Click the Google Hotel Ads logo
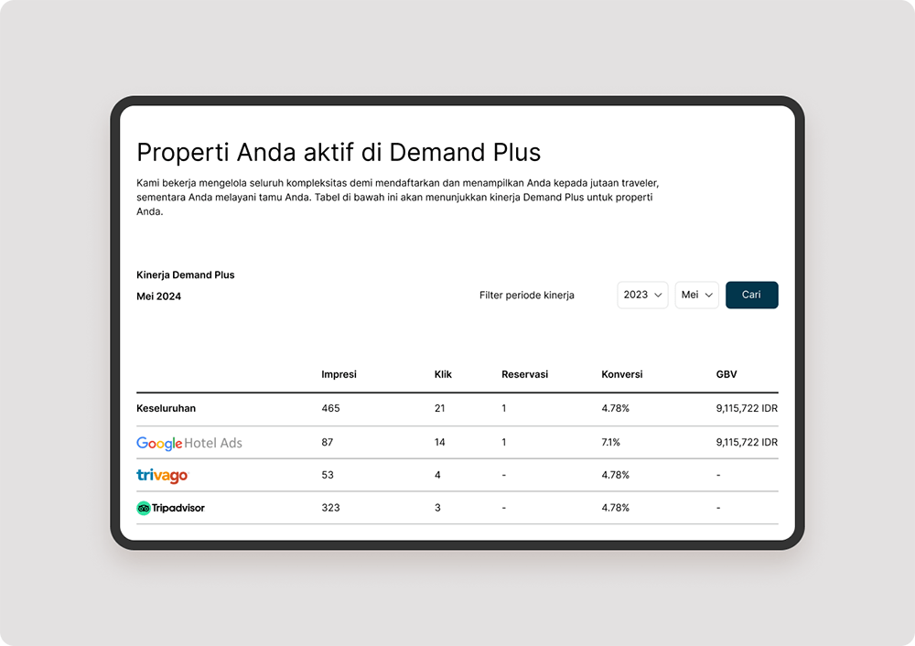This screenshot has width=915, height=646. click(189, 443)
